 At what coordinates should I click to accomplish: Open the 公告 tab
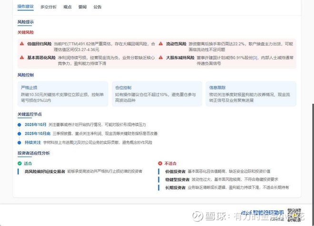click(98, 7)
